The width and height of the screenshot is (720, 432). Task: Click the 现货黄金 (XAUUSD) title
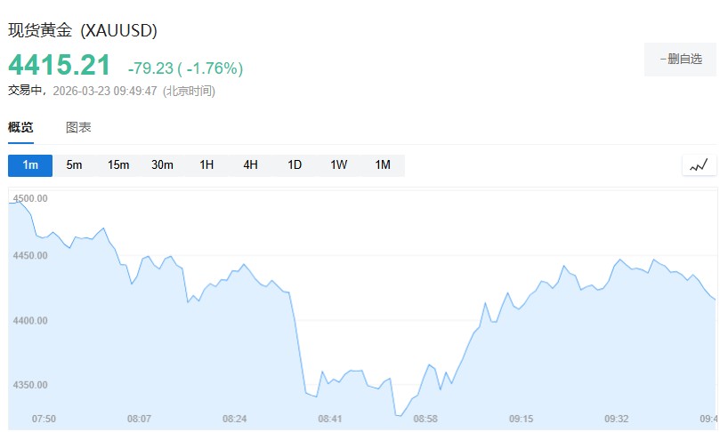[83, 30]
